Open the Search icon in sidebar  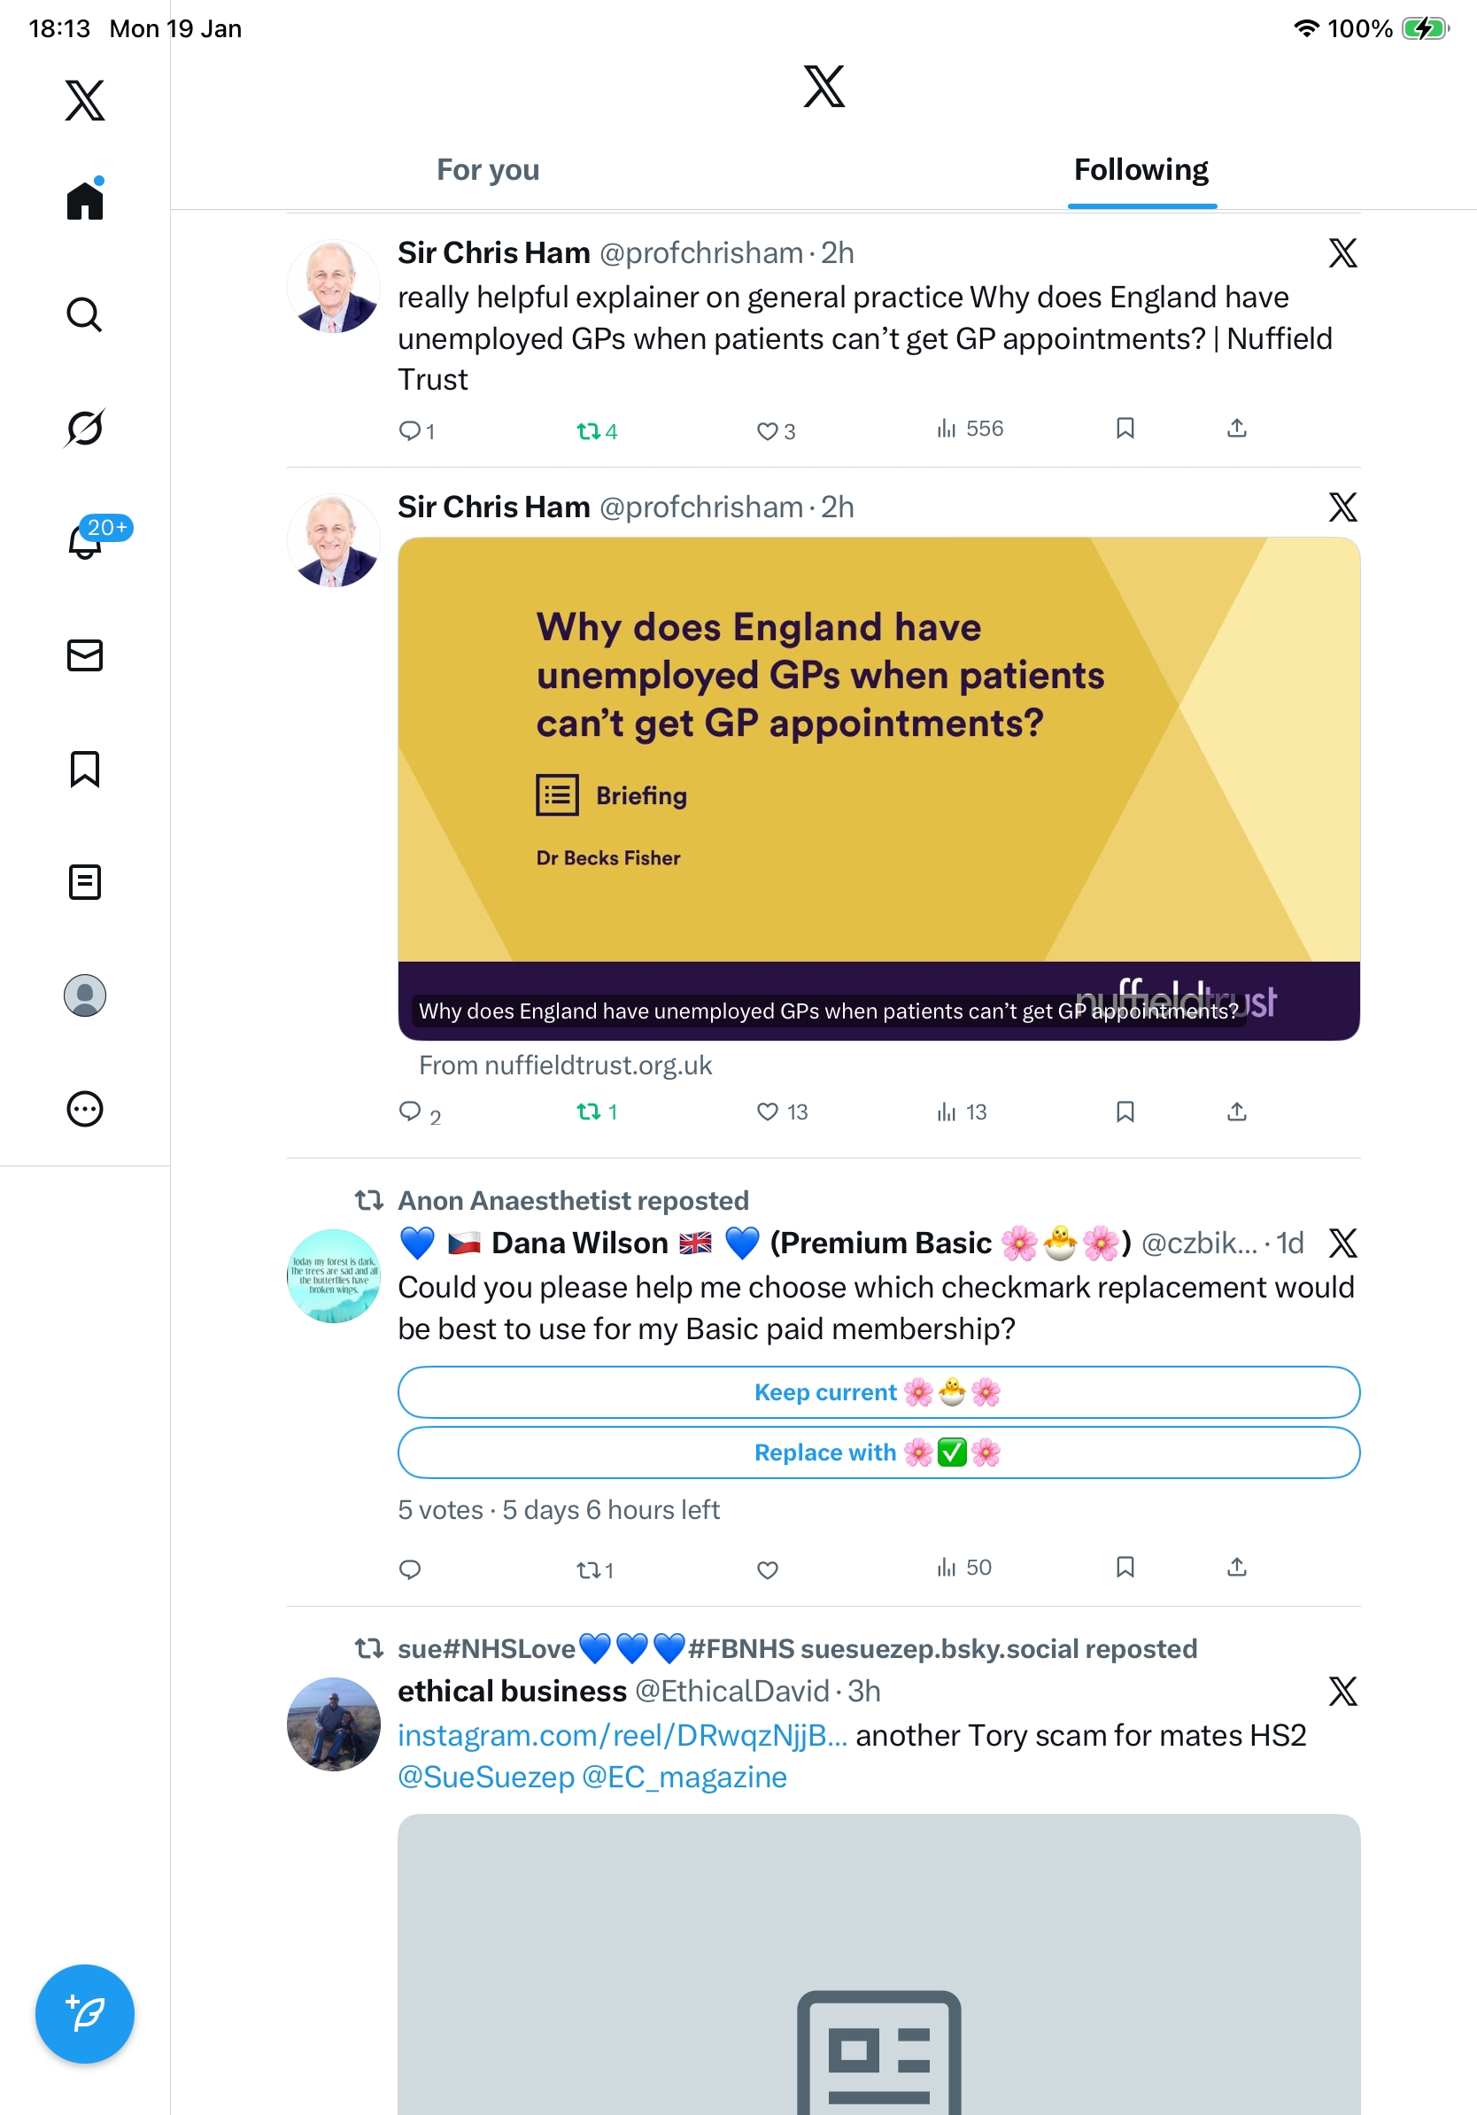point(85,315)
